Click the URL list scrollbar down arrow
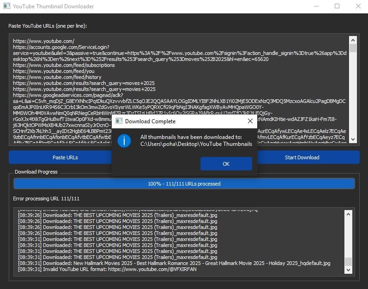 353,139
